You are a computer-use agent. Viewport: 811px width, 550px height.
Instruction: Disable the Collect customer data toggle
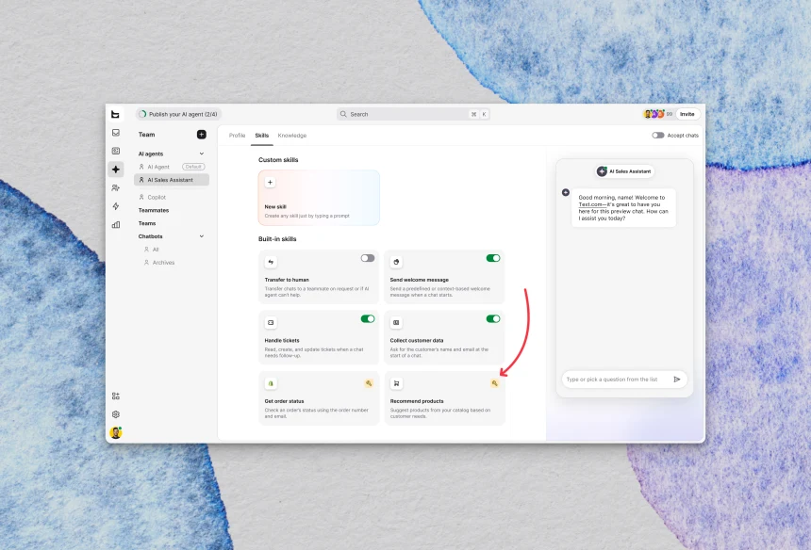click(493, 318)
